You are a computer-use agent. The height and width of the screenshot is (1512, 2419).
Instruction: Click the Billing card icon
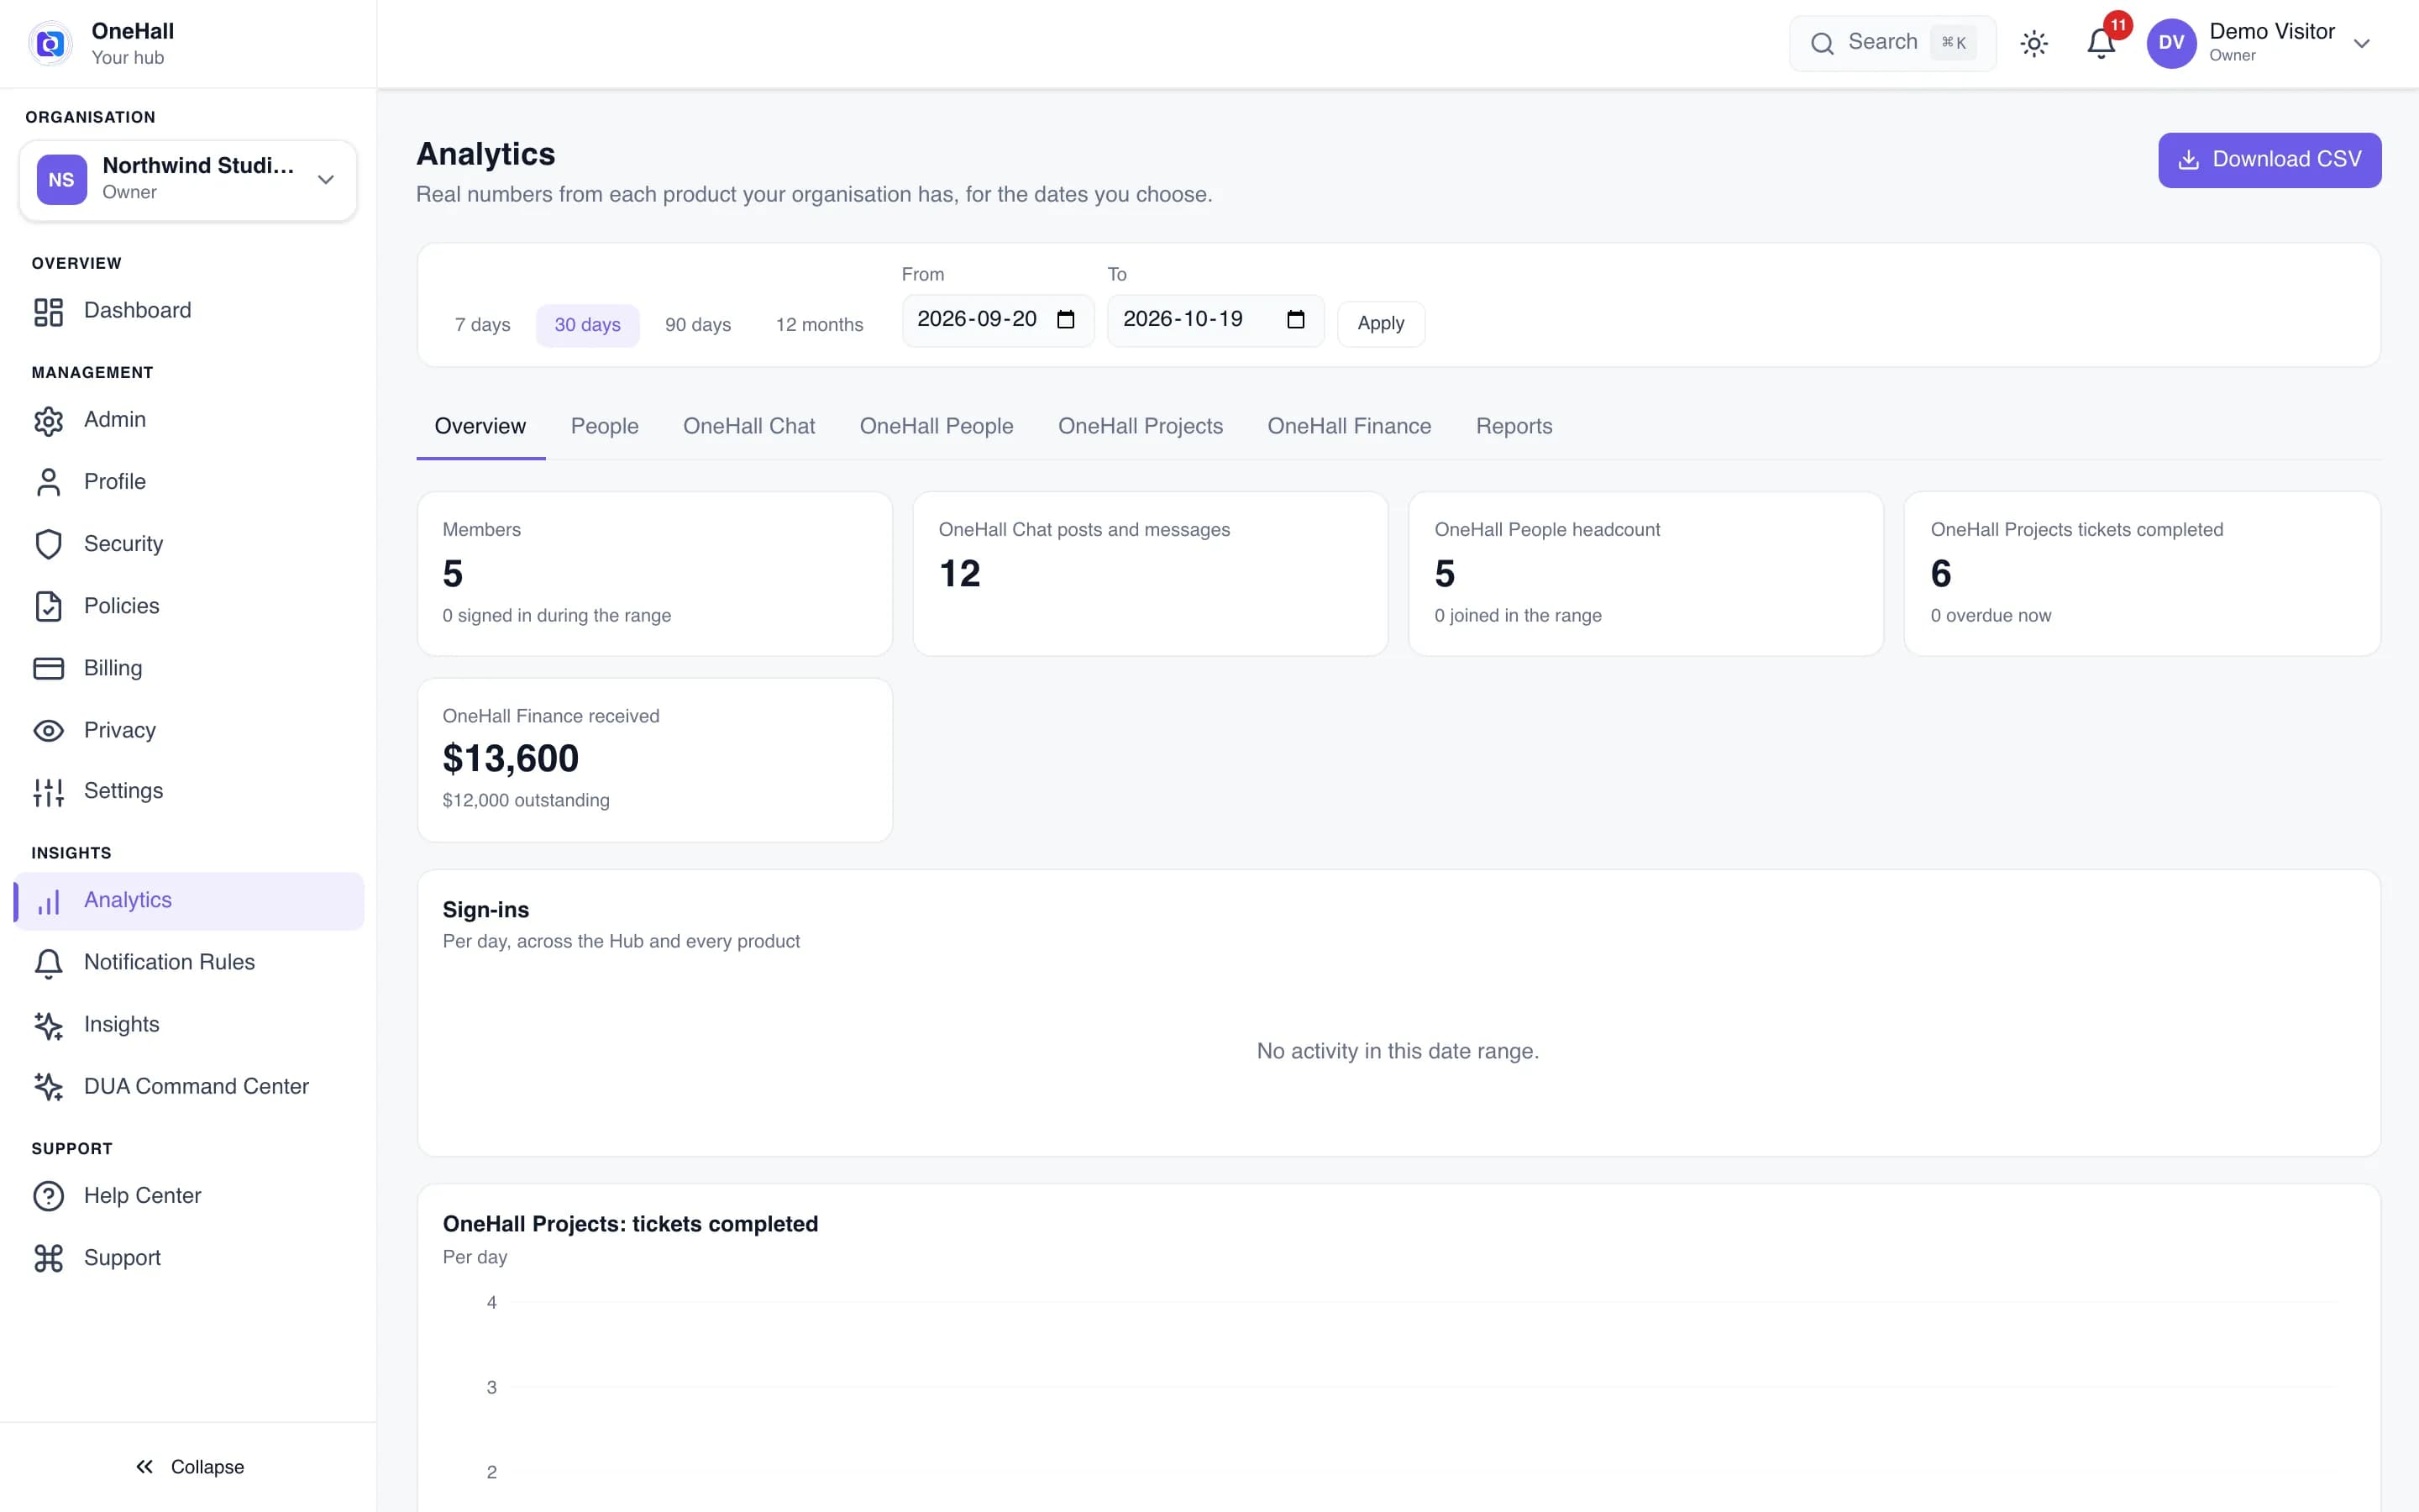pyautogui.click(x=48, y=668)
